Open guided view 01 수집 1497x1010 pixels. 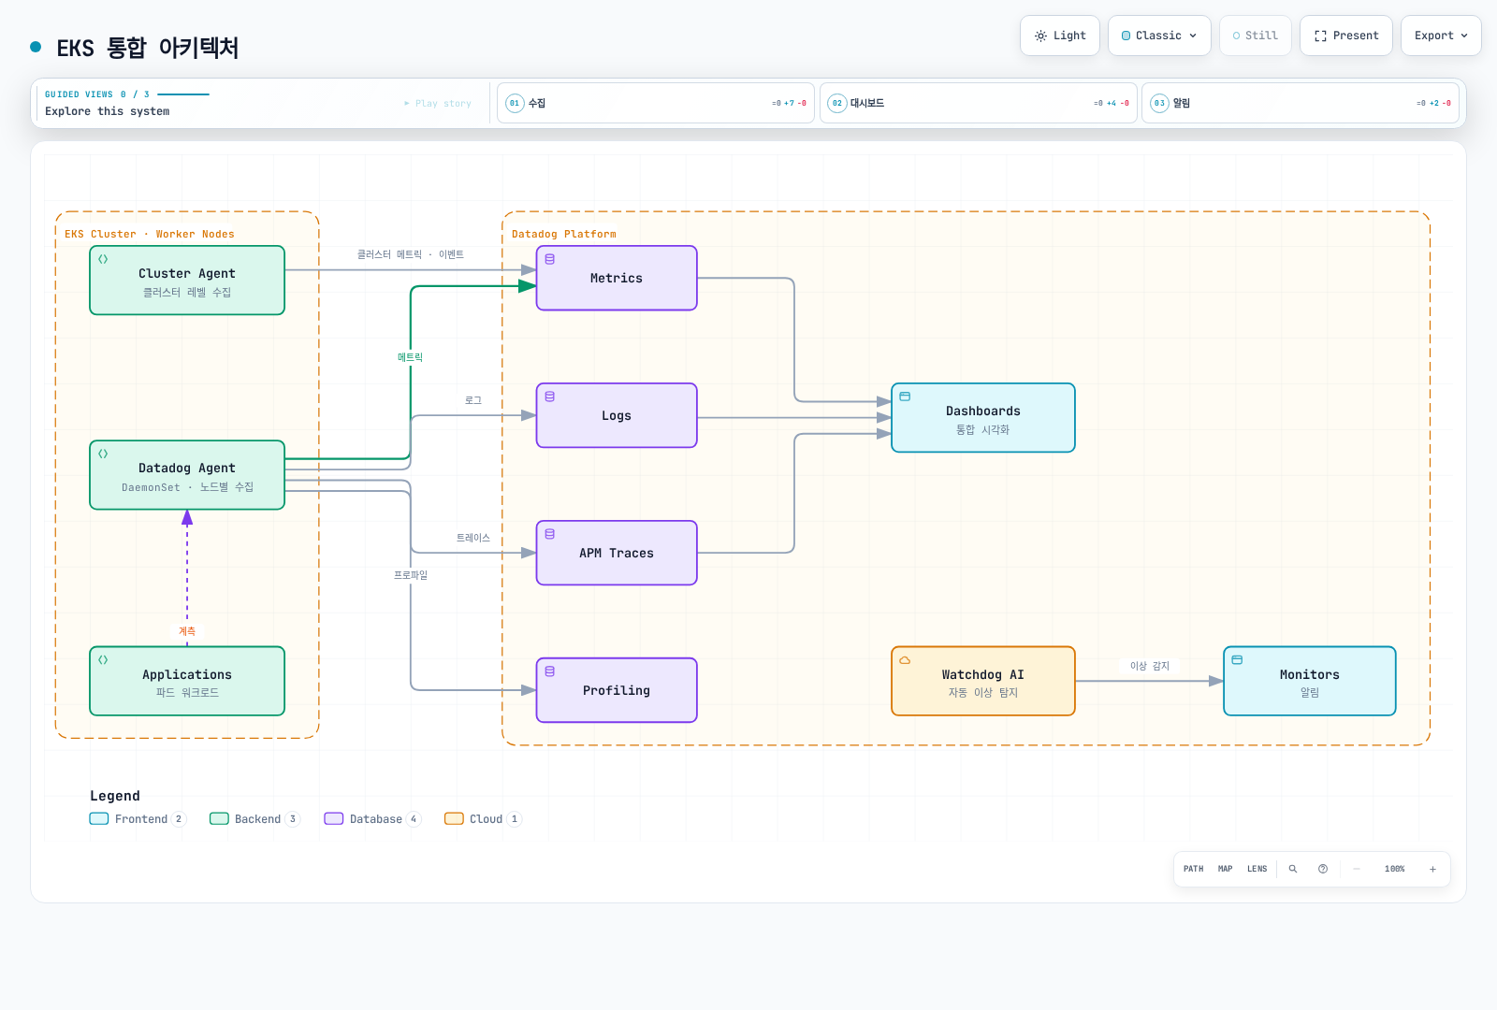tap(656, 103)
